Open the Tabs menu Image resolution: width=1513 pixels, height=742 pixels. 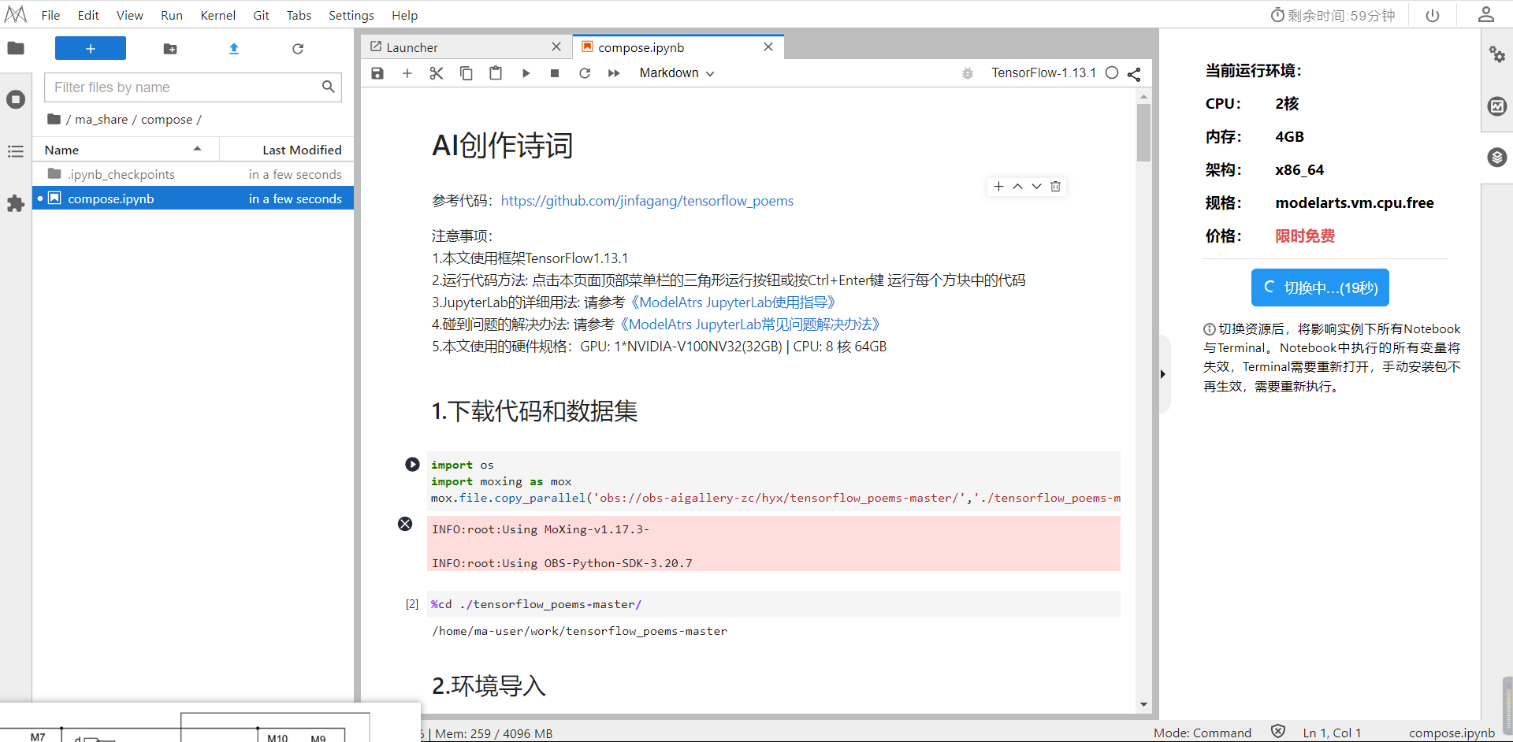(x=299, y=15)
